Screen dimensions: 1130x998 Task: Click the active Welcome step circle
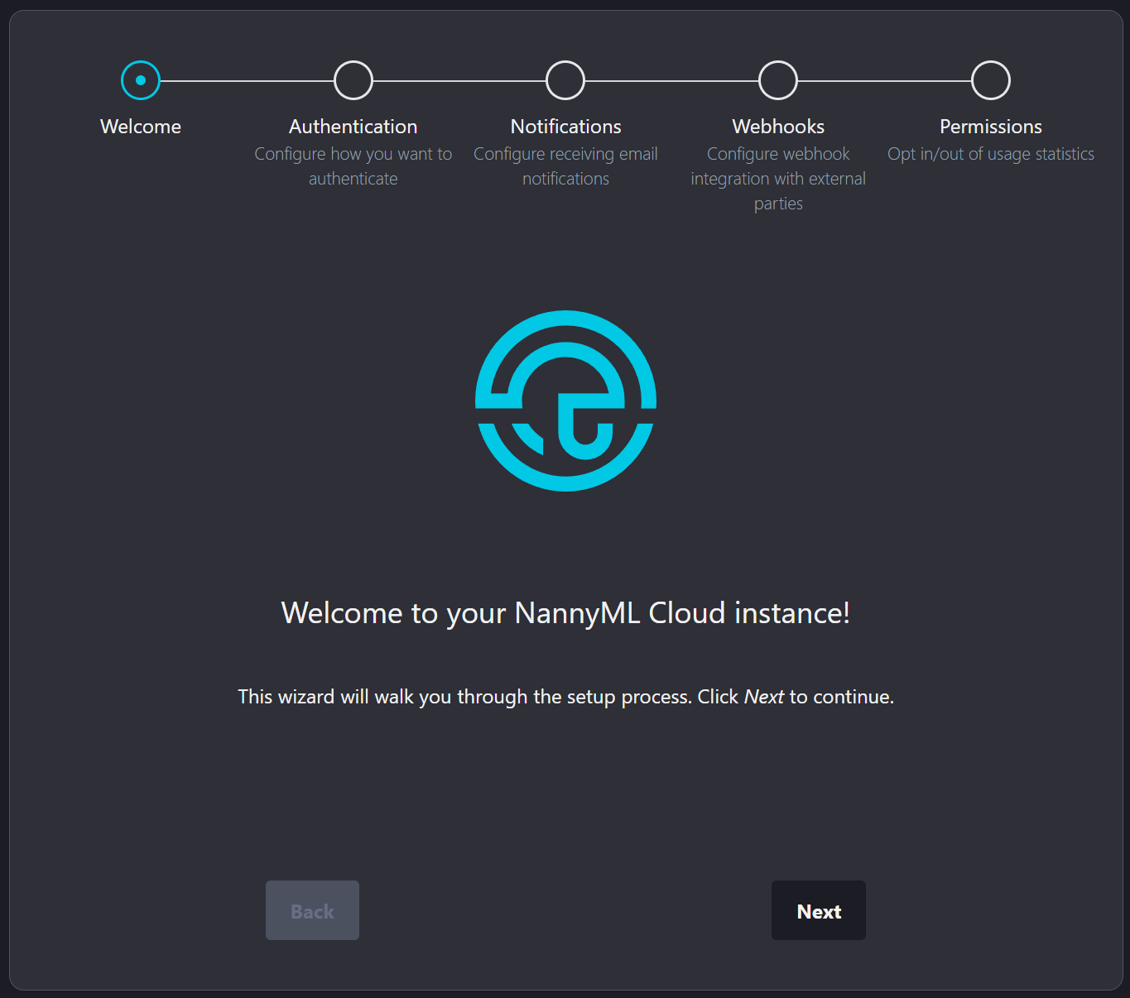click(141, 80)
